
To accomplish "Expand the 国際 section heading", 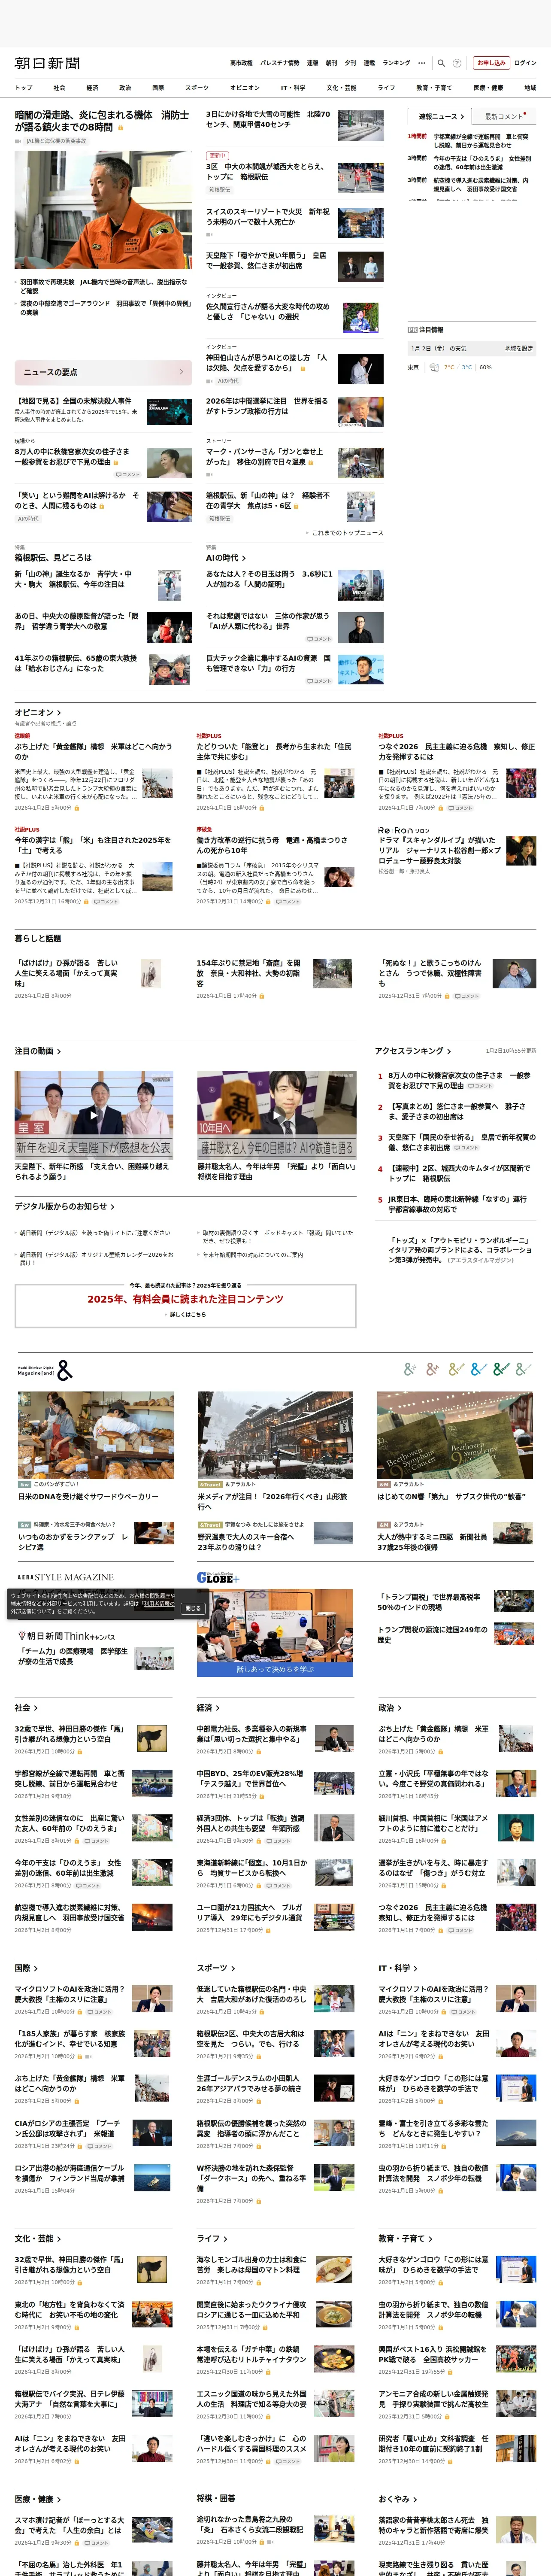I will 26,1968.
